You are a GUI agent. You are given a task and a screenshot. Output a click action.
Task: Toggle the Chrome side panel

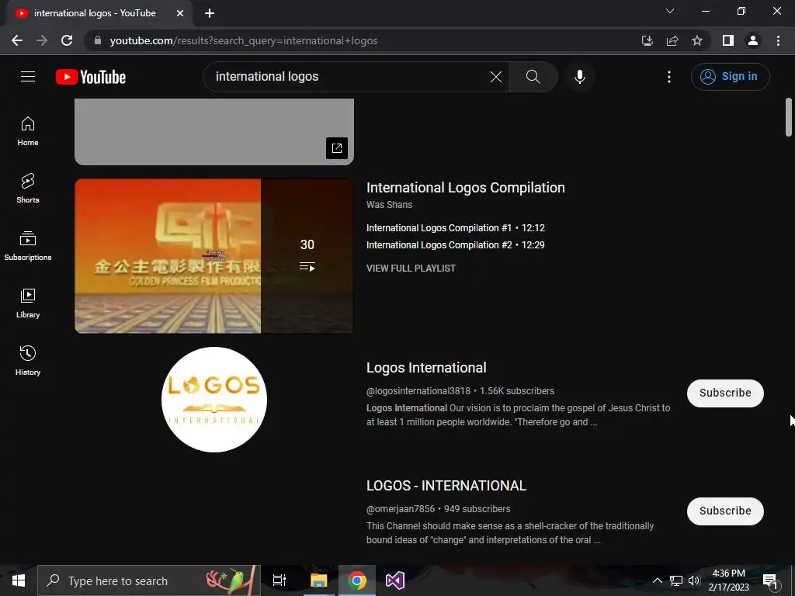728,40
